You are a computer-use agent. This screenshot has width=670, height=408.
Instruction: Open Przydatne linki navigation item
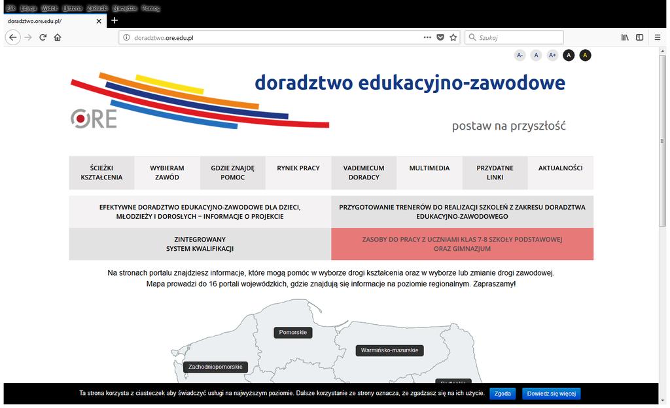(x=495, y=173)
